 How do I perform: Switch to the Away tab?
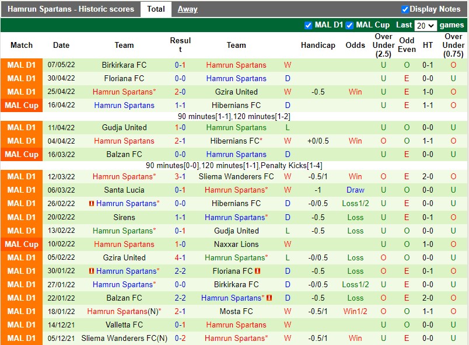187,9
